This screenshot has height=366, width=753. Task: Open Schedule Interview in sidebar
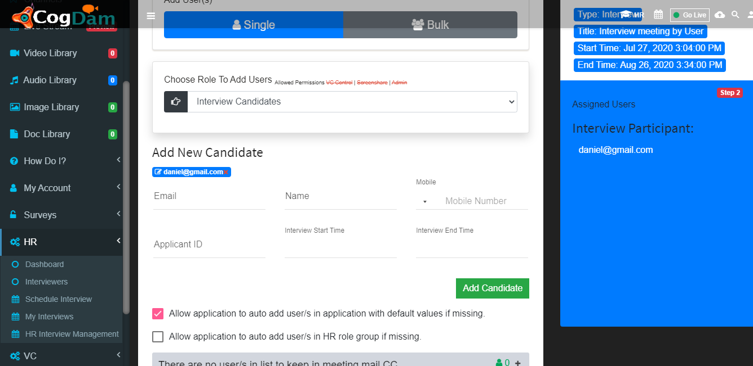pos(59,299)
